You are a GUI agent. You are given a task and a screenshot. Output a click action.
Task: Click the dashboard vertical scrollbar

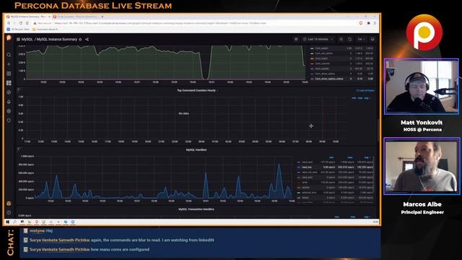click(378, 130)
